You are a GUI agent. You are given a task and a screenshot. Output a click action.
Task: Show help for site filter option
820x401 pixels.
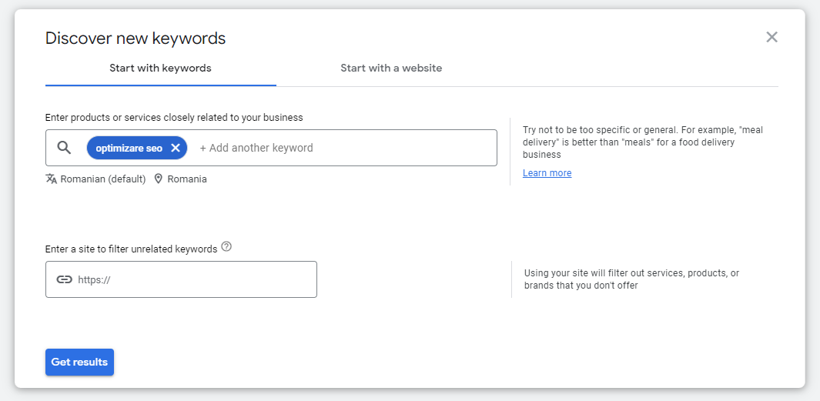pos(226,247)
